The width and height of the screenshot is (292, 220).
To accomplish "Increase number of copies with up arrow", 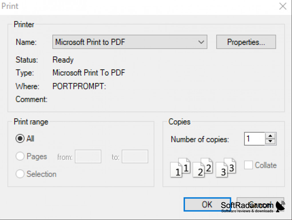I will tap(270, 136).
